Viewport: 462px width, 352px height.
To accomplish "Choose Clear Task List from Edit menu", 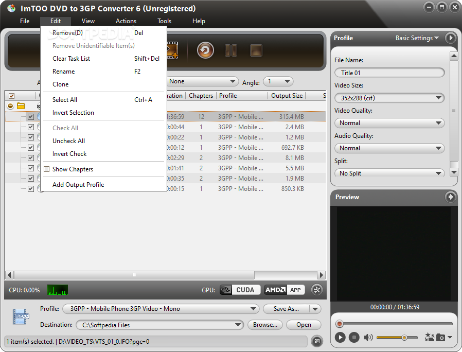I will pyautogui.click(x=104, y=59).
